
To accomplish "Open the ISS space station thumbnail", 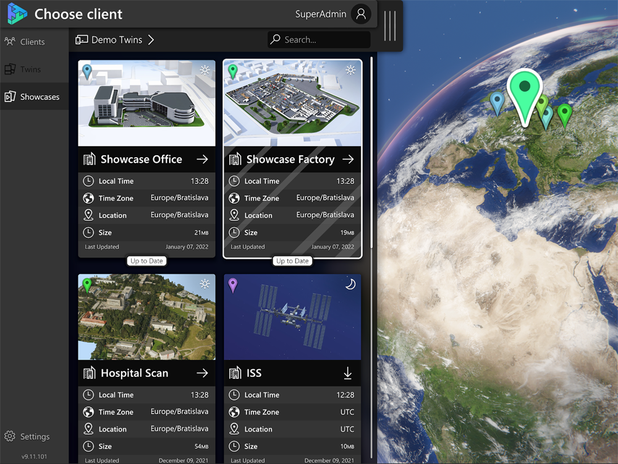I will (292, 317).
